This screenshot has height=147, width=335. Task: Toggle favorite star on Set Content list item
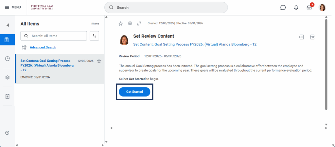[x=99, y=61]
